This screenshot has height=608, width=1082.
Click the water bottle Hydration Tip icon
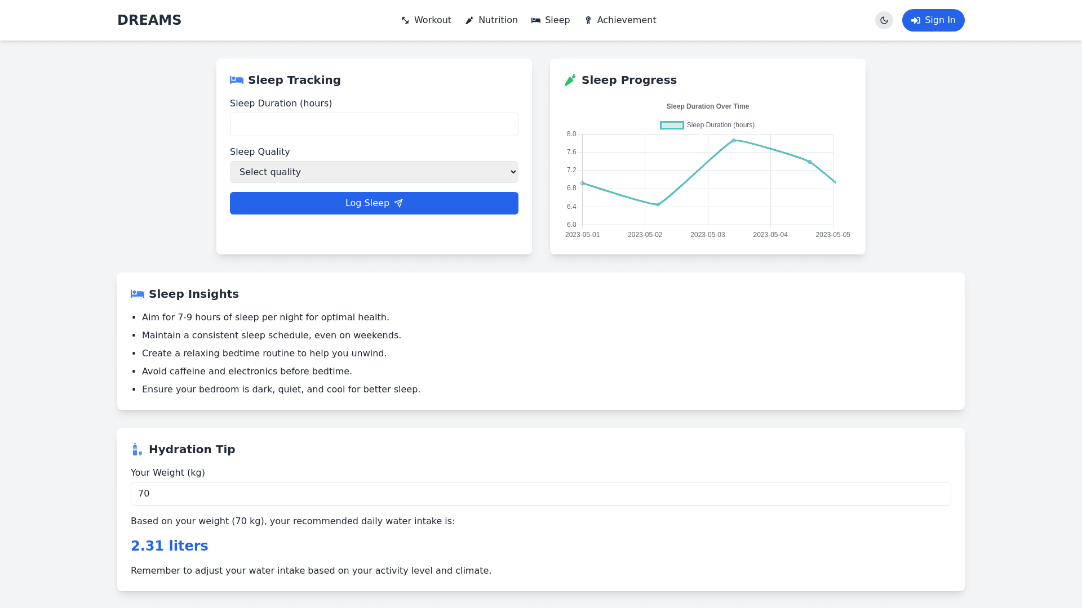[x=137, y=449]
